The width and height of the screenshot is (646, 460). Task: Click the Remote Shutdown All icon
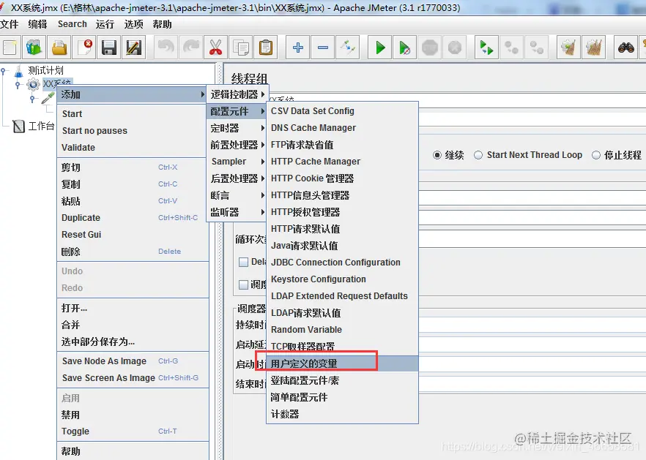(x=537, y=48)
